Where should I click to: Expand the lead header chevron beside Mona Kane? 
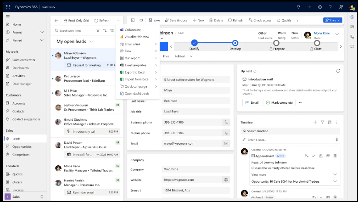pyautogui.click(x=337, y=34)
